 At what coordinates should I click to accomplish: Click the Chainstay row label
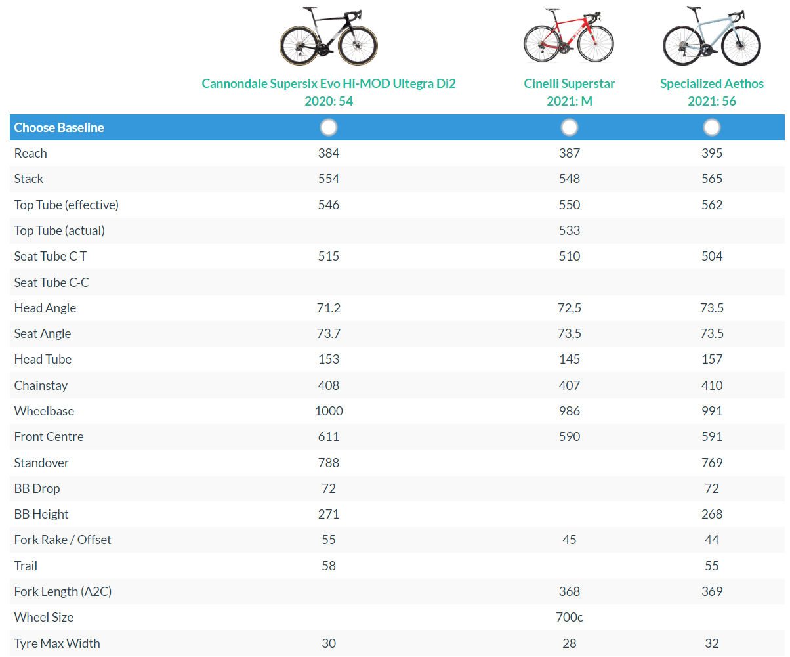coord(41,385)
